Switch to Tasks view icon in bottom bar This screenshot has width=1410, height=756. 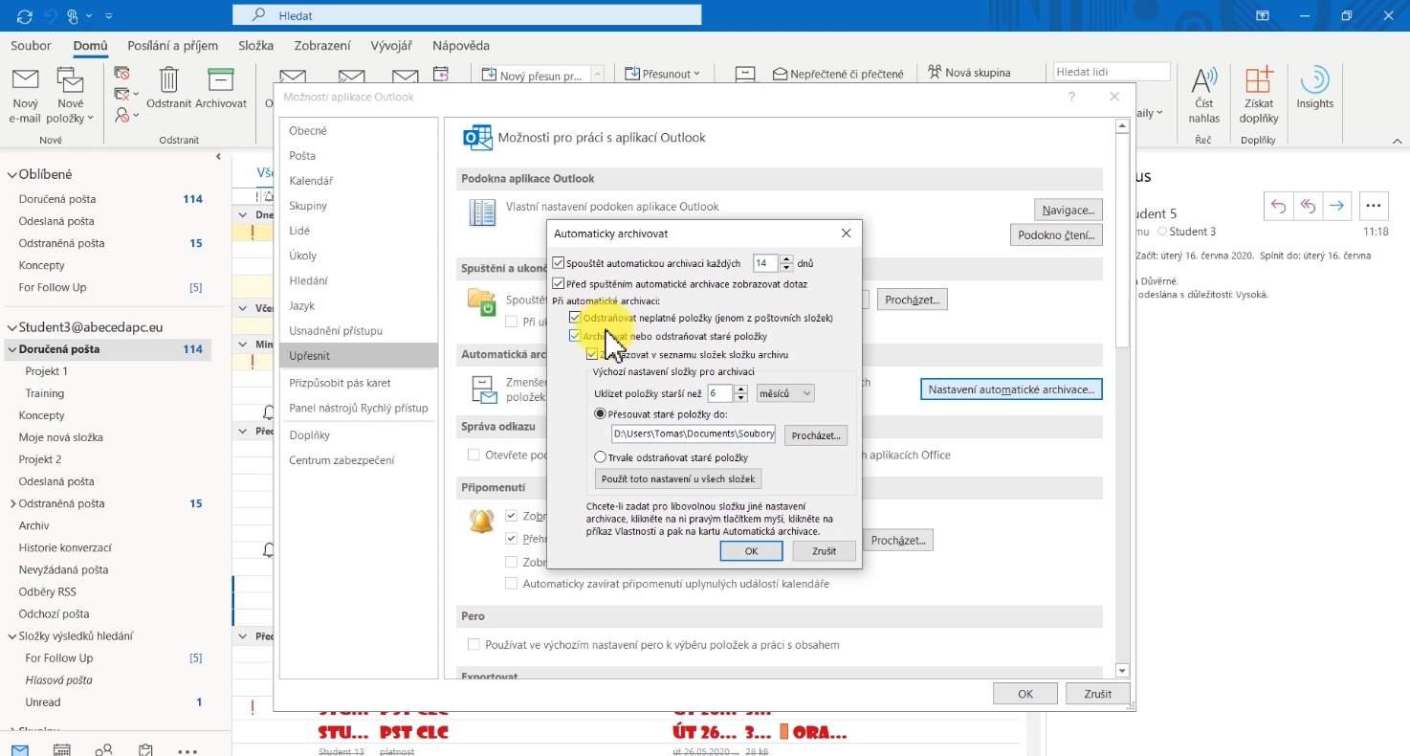pyautogui.click(x=146, y=749)
